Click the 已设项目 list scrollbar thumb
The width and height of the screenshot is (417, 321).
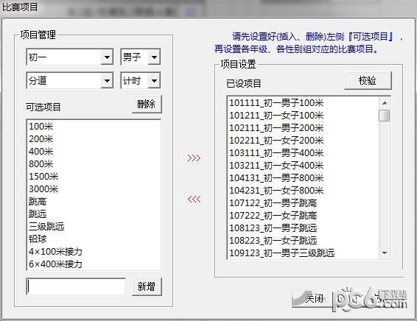pyautogui.click(x=385, y=116)
